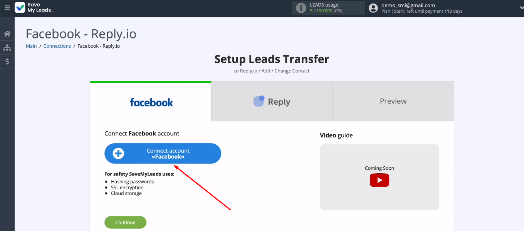Open the hamburger menu in the header

[x=7, y=8]
